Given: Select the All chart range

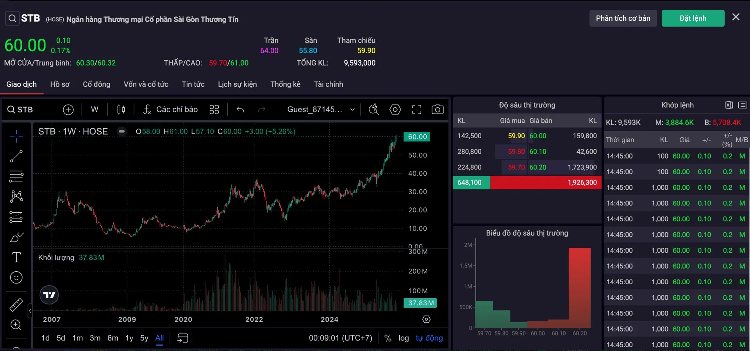Looking at the screenshot, I should click(x=159, y=338).
